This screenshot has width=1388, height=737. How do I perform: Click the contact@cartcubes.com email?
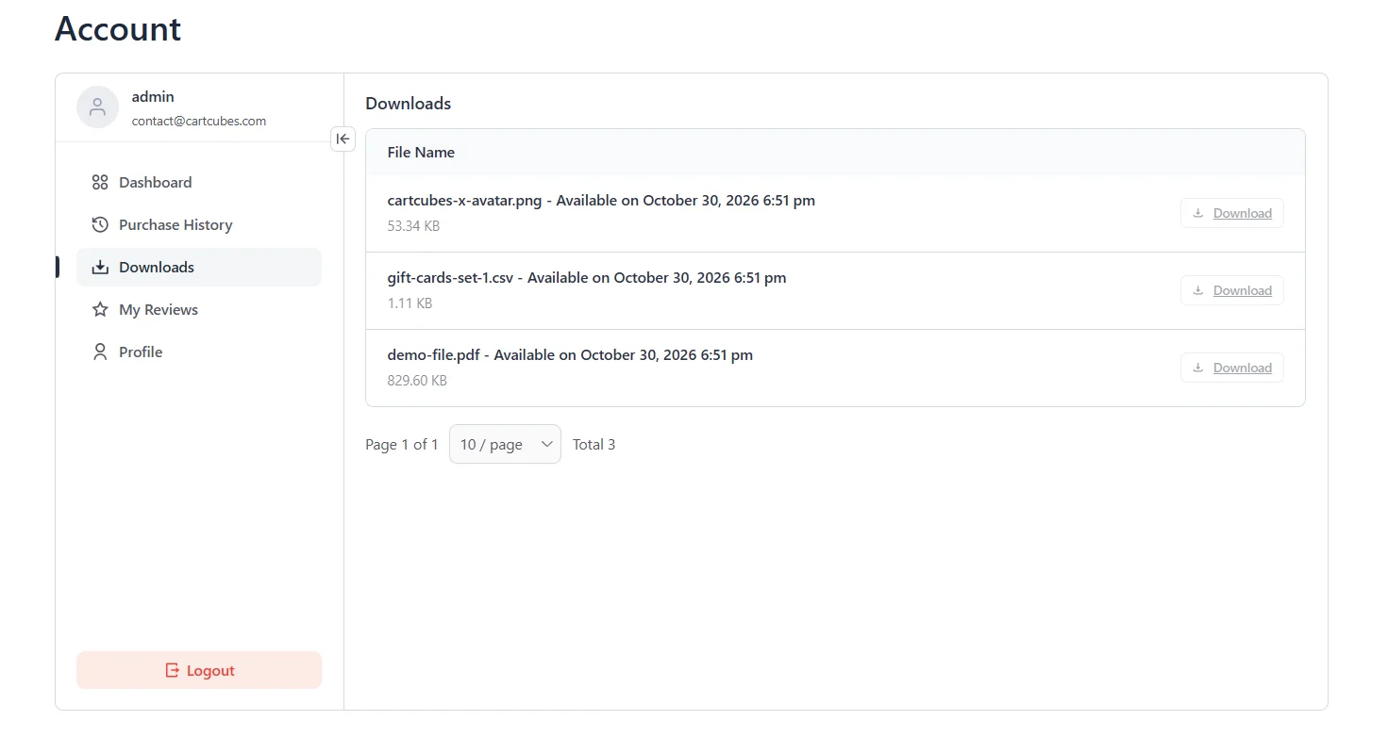pyautogui.click(x=199, y=121)
